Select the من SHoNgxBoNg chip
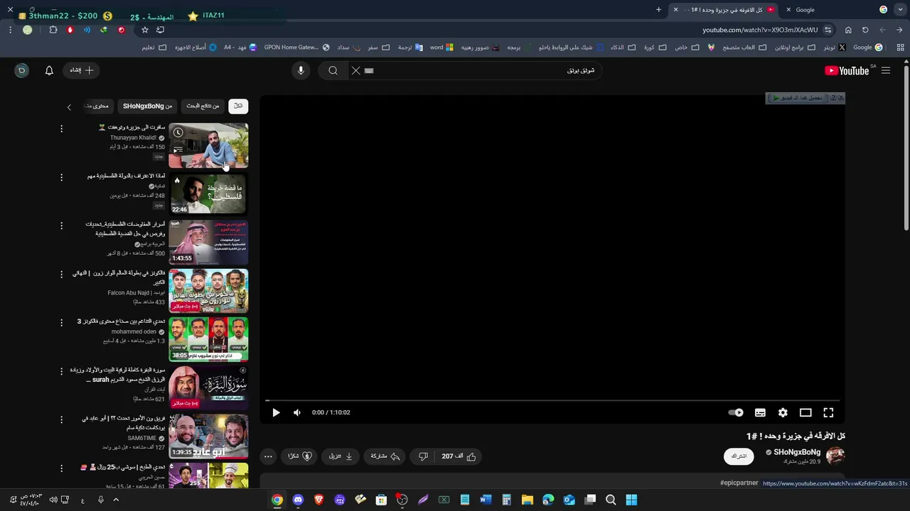The height and width of the screenshot is (511, 910). click(x=147, y=106)
